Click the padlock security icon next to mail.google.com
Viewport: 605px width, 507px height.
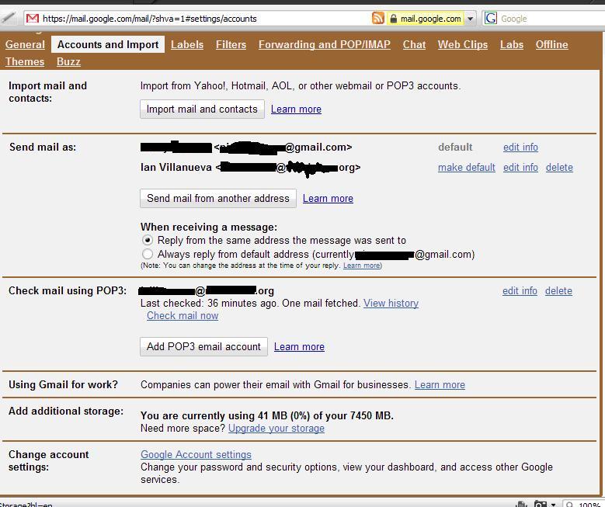[393, 19]
